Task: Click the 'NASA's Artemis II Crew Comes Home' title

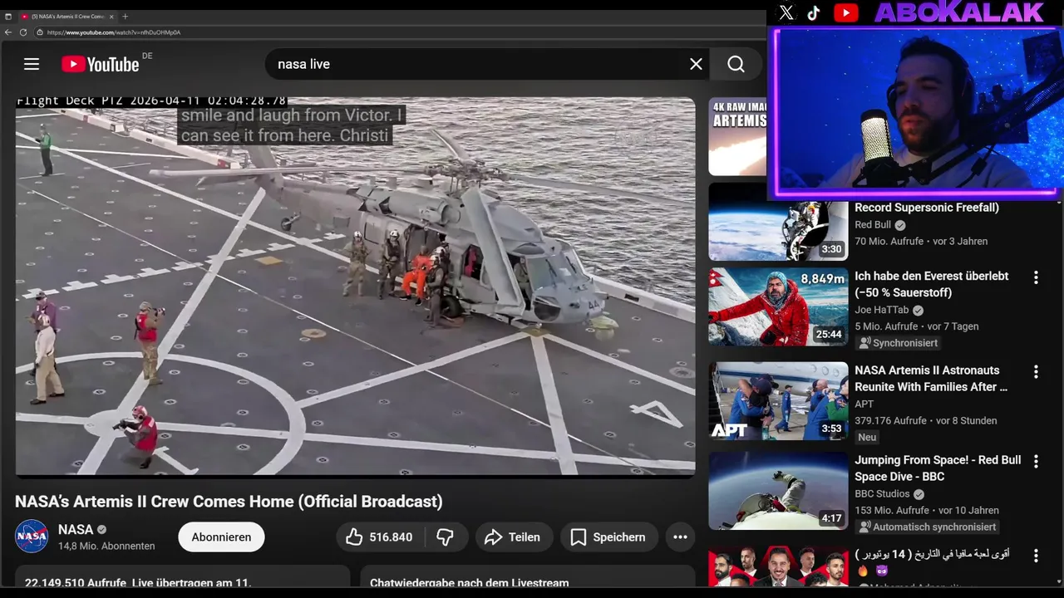Action: 229,502
